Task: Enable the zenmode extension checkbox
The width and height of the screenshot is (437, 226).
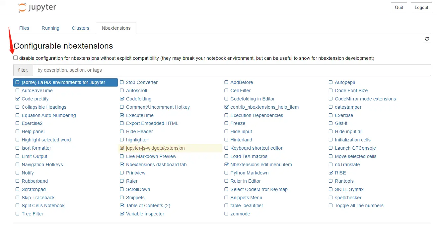Action: pyautogui.click(x=226, y=214)
